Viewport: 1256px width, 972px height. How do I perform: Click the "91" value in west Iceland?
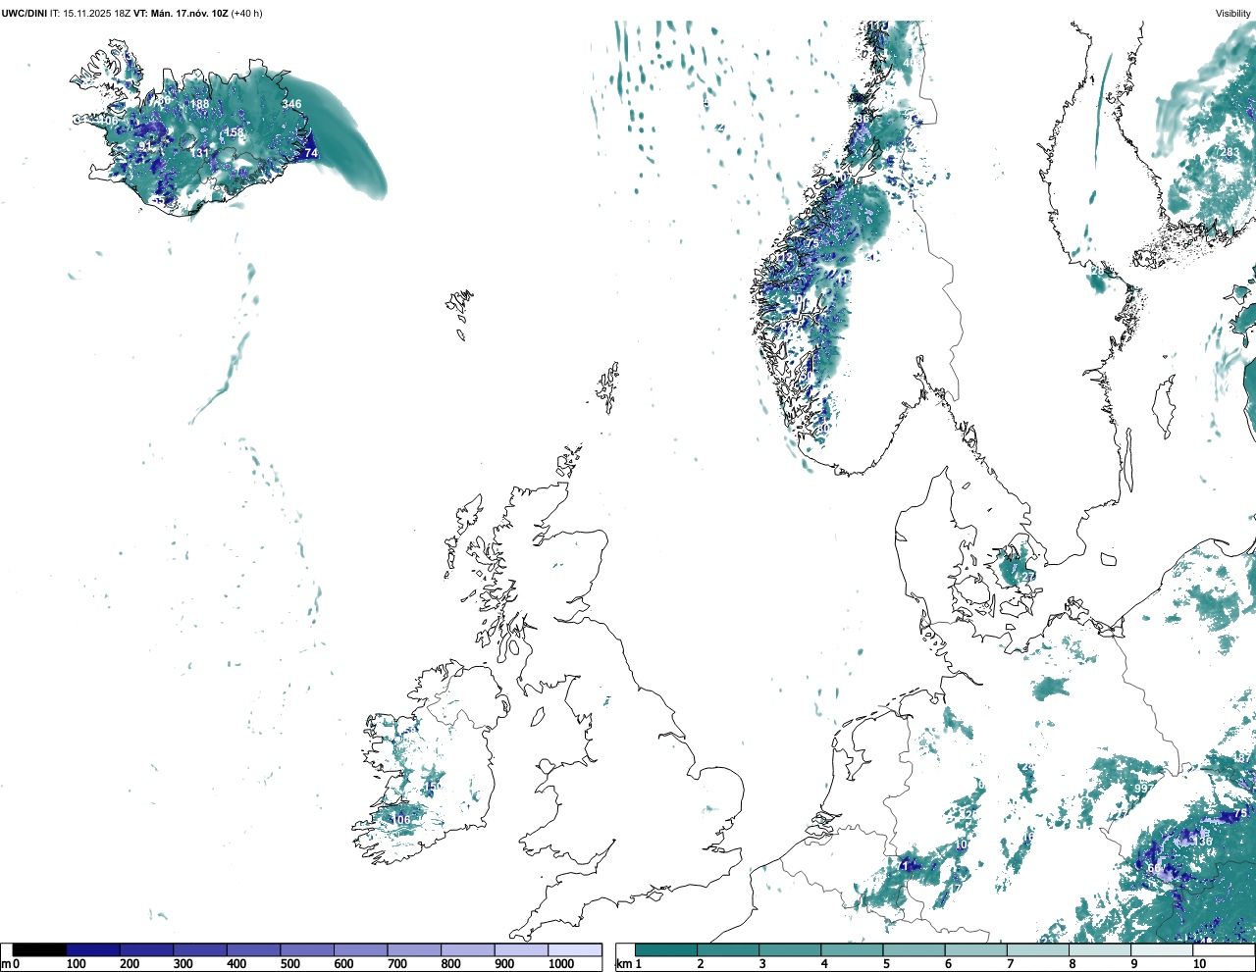[145, 146]
